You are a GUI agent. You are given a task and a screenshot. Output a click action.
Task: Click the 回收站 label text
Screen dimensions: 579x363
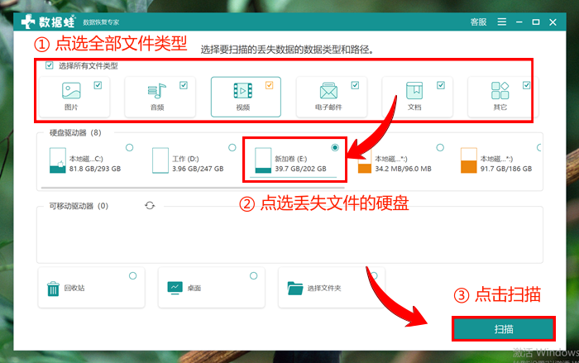74,288
